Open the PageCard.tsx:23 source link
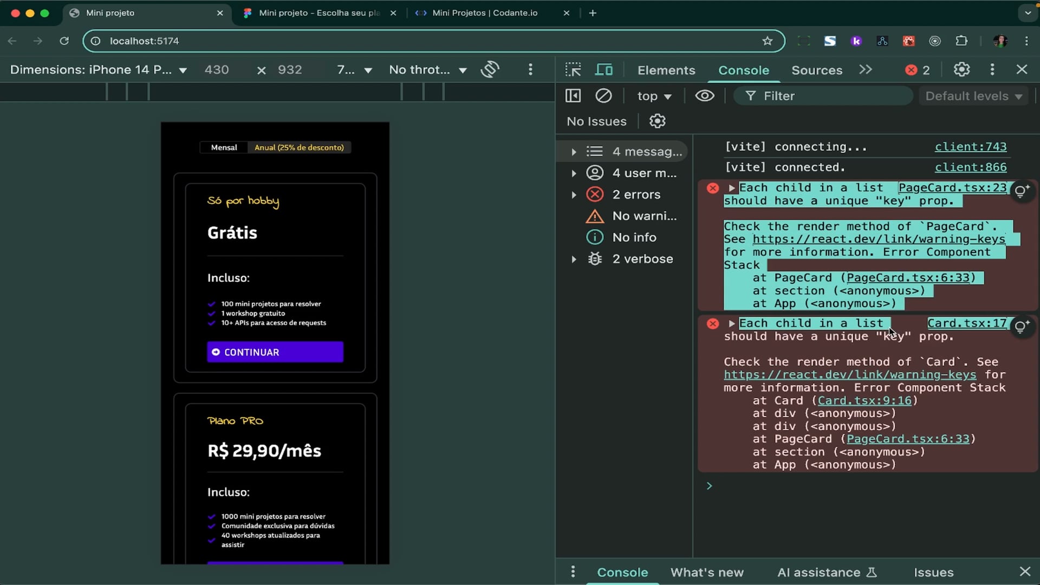The width and height of the screenshot is (1040, 585). click(x=952, y=187)
